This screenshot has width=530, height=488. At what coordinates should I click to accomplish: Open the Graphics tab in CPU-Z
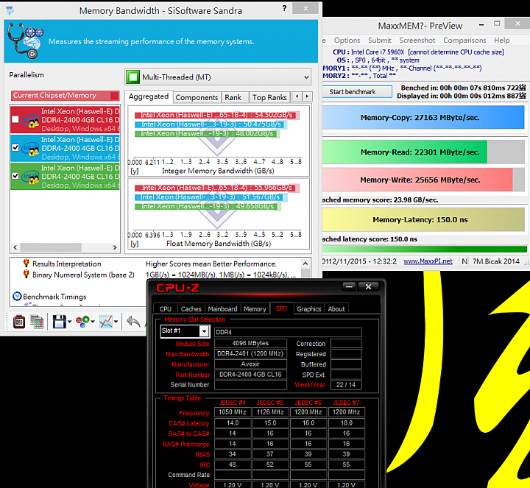[x=309, y=309]
